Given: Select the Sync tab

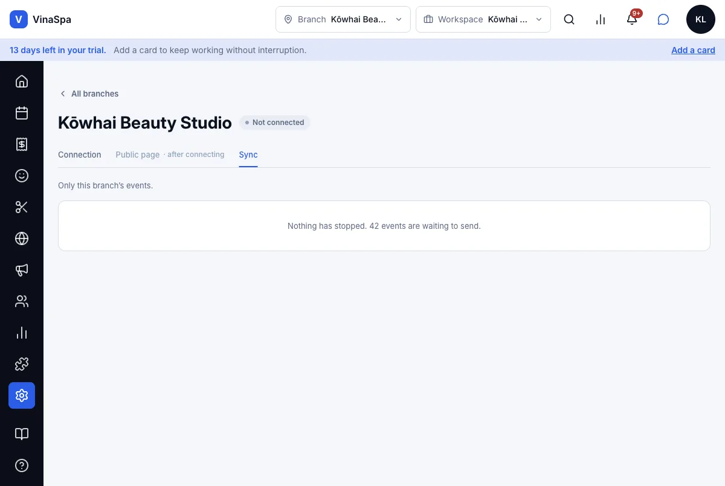Looking at the screenshot, I should coord(248,155).
